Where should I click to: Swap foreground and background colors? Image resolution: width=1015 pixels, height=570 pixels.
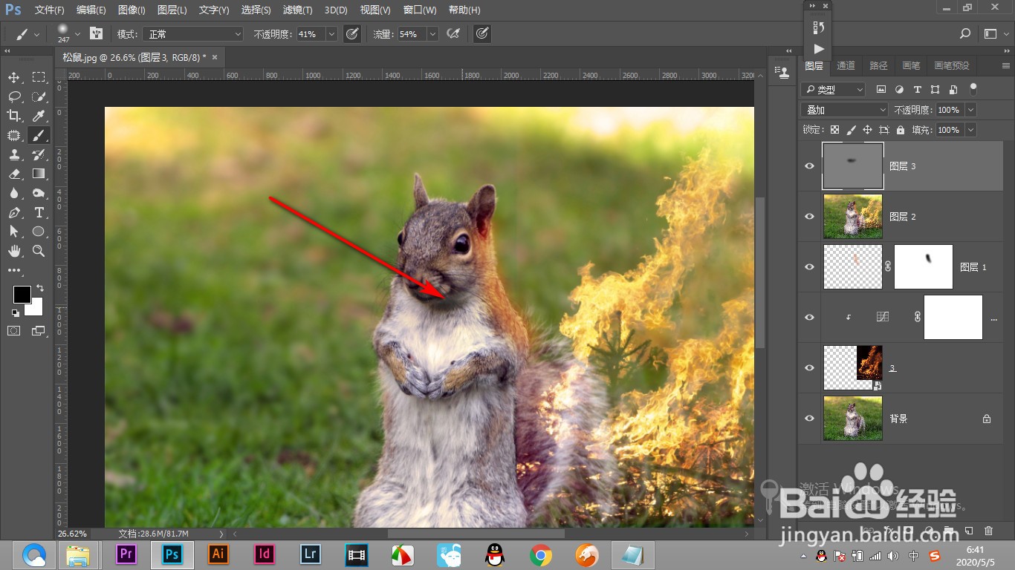click(x=39, y=288)
